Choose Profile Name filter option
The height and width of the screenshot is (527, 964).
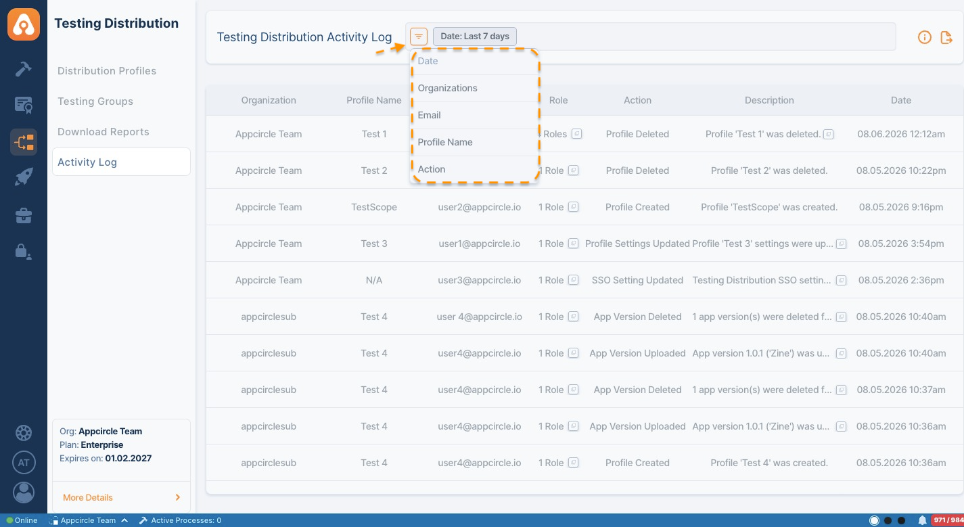tap(474, 142)
